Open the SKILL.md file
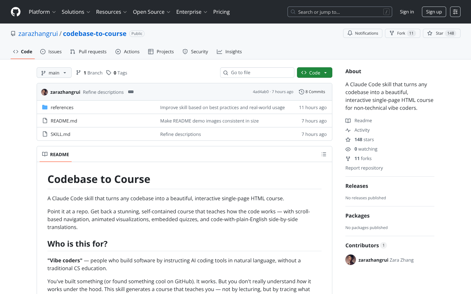This screenshot has width=471, height=294. pyautogui.click(x=61, y=134)
